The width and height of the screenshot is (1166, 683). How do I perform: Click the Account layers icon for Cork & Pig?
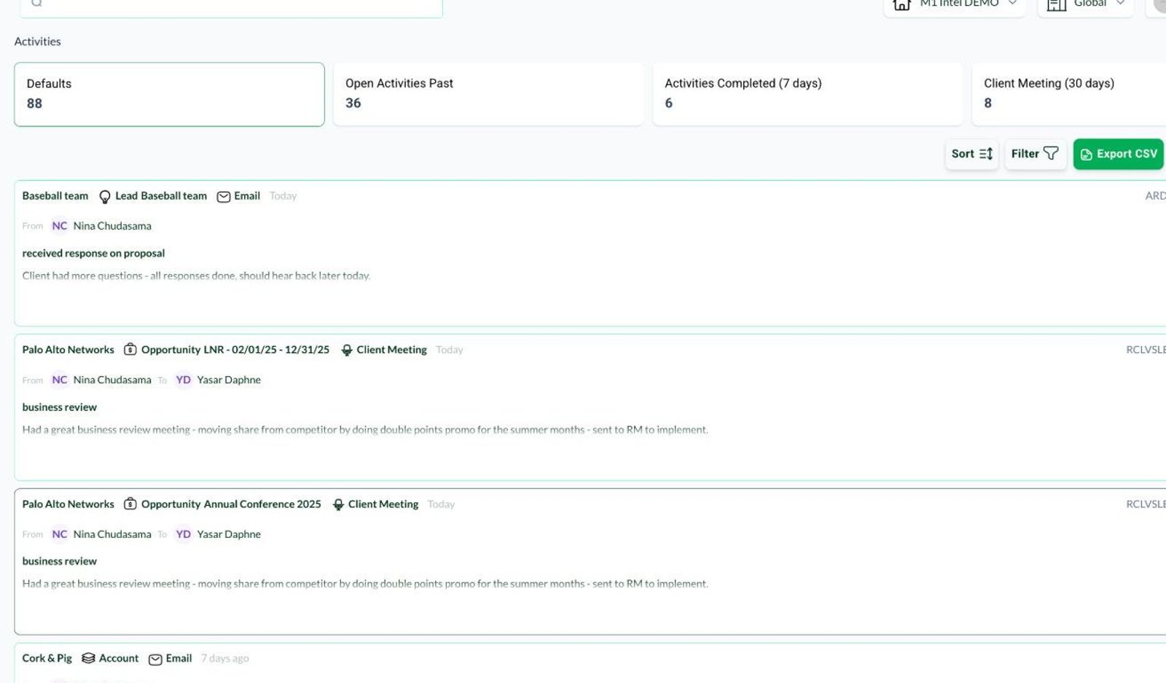coord(88,658)
